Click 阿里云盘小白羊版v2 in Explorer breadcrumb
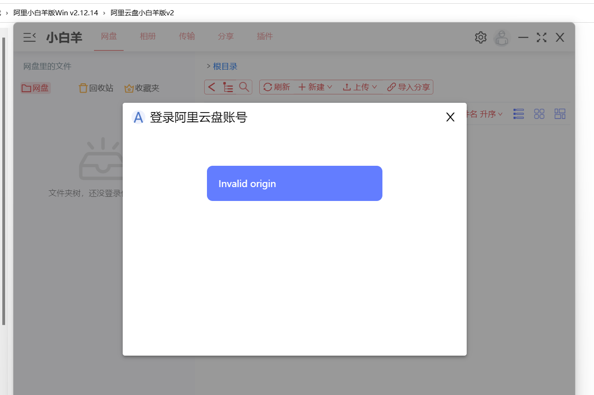Viewport: 594px width, 395px height. [x=142, y=13]
